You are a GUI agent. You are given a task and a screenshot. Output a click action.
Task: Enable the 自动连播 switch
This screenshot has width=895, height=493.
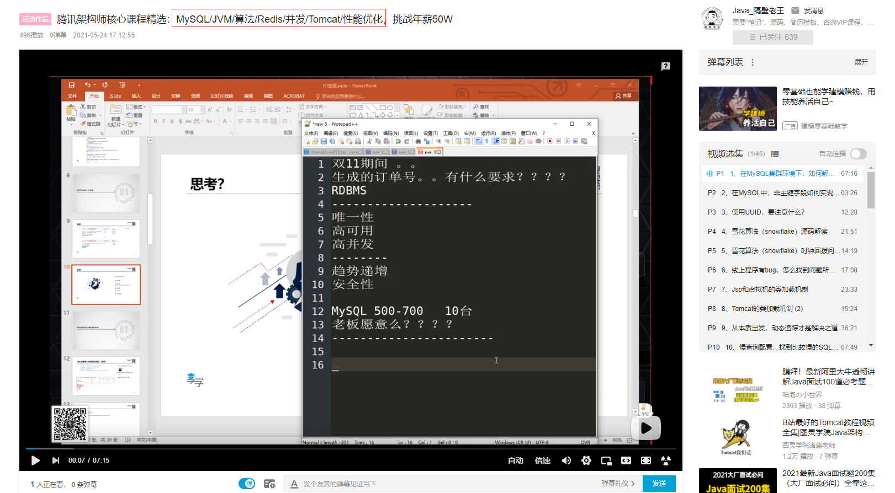pos(859,153)
